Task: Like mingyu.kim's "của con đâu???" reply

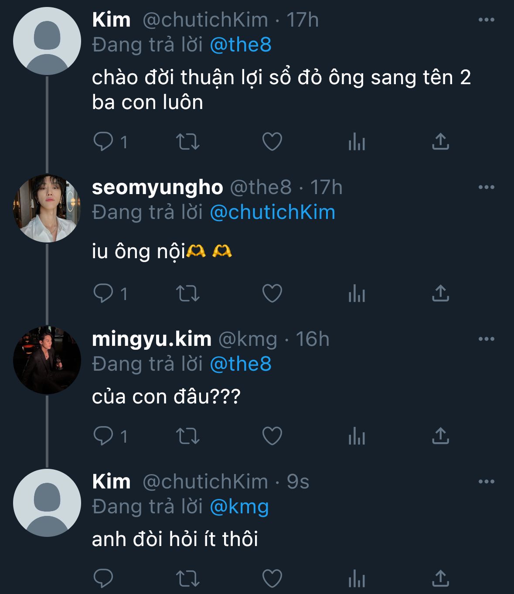Action: (x=272, y=436)
